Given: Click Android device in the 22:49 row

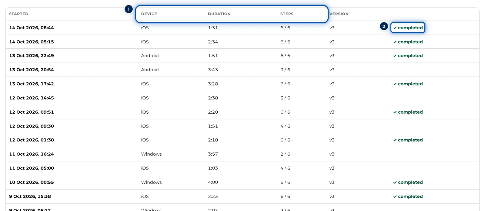Looking at the screenshot, I should (x=150, y=56).
